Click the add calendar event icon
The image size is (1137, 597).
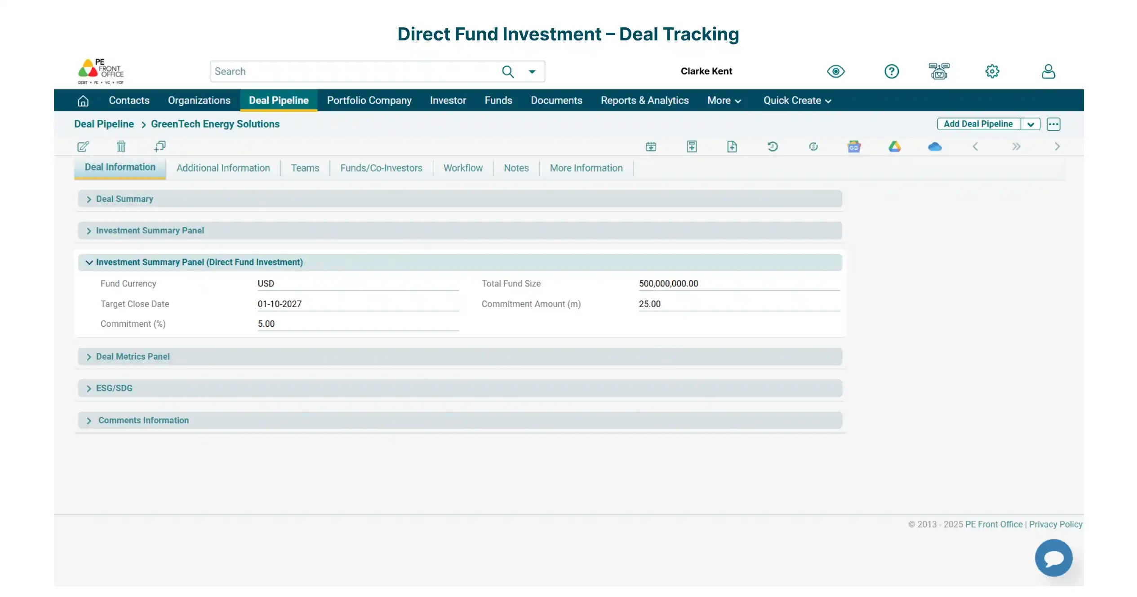pos(651,147)
